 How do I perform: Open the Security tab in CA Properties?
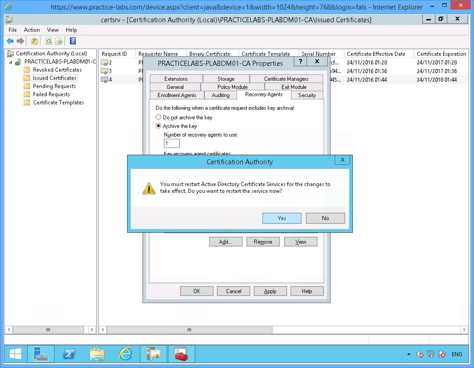tap(307, 95)
